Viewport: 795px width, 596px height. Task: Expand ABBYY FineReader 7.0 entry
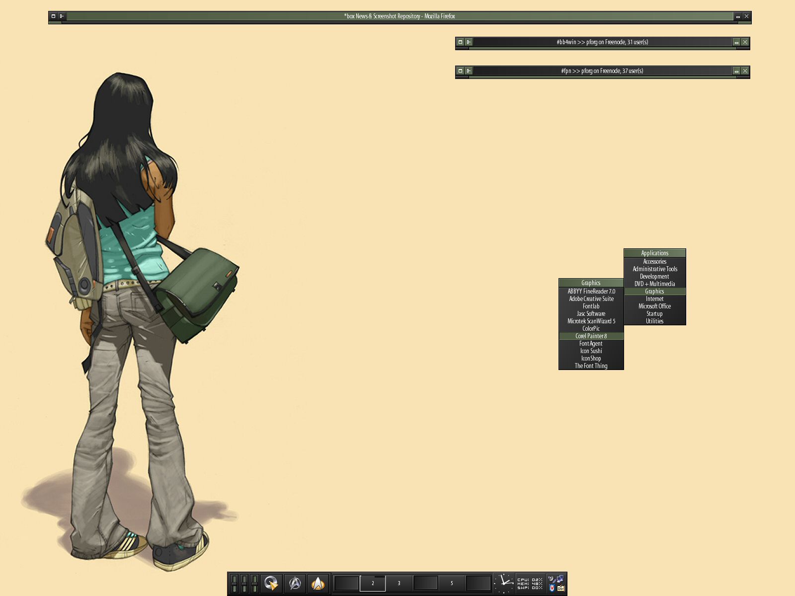591,292
